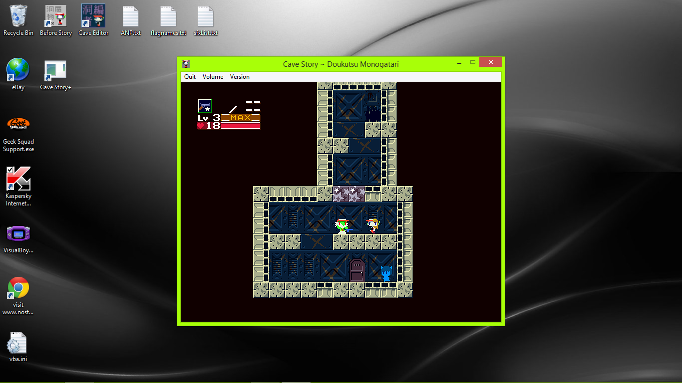Click the red-capped Quote character sprite
Screen dimensions: 682x383
tap(372, 226)
